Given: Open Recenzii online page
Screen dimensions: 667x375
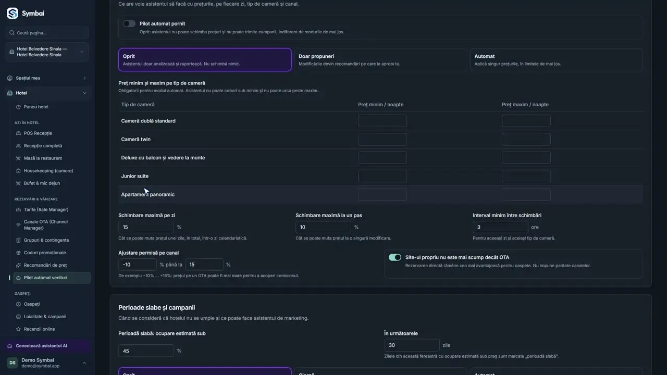Looking at the screenshot, I should click(39, 329).
